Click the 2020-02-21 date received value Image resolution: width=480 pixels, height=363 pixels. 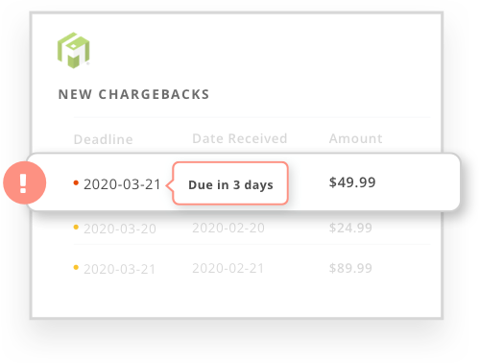click(x=228, y=268)
